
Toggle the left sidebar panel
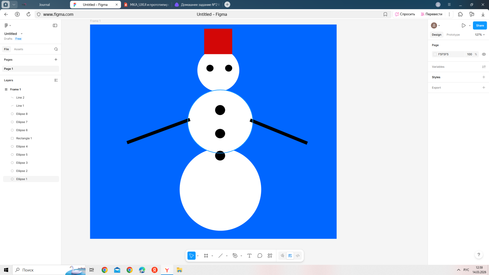click(x=55, y=26)
